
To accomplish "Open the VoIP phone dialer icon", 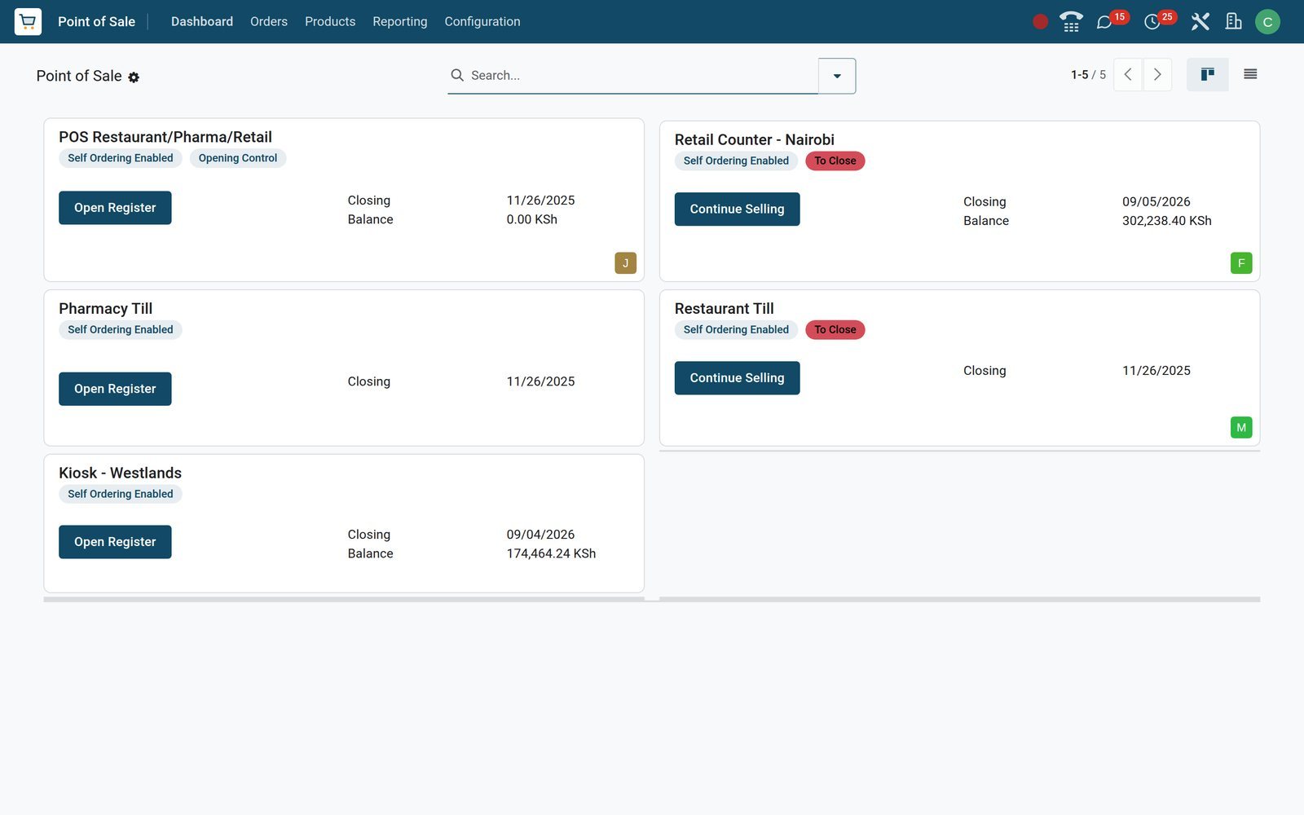I will pyautogui.click(x=1071, y=22).
